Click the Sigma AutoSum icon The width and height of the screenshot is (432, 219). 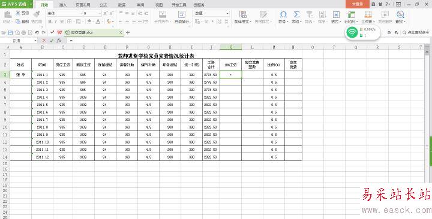click(296, 14)
